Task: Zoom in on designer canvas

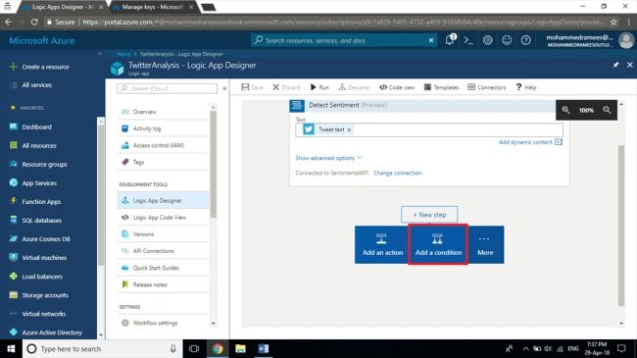Action: [x=565, y=110]
